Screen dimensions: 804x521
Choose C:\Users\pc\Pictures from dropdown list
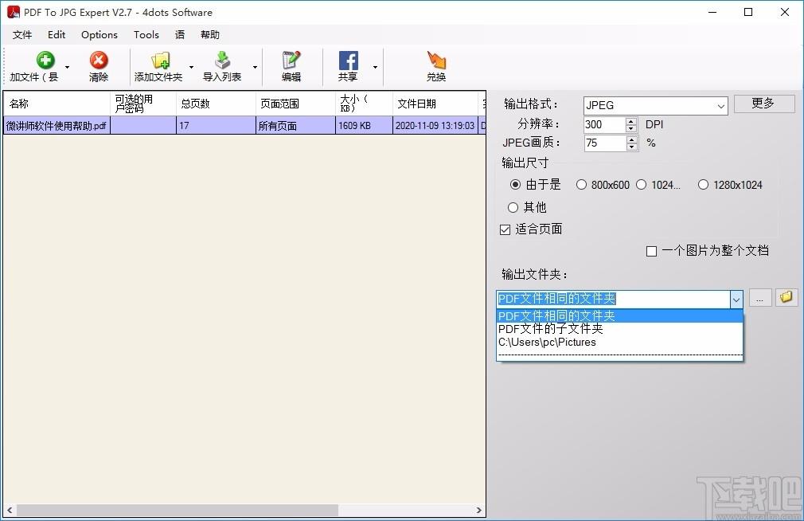(x=619, y=342)
